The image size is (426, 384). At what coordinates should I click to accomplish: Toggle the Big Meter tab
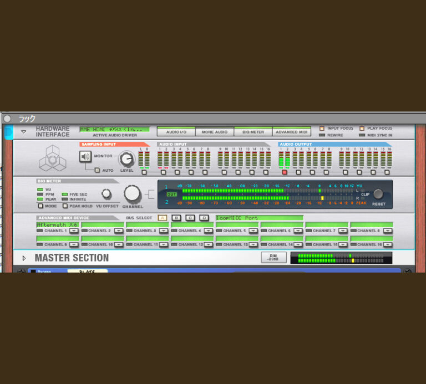coord(253,131)
